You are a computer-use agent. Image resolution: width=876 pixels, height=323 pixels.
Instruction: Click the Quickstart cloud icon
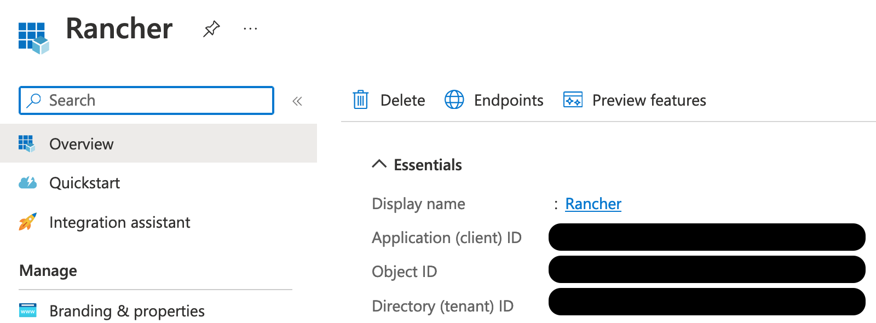pyautogui.click(x=27, y=183)
